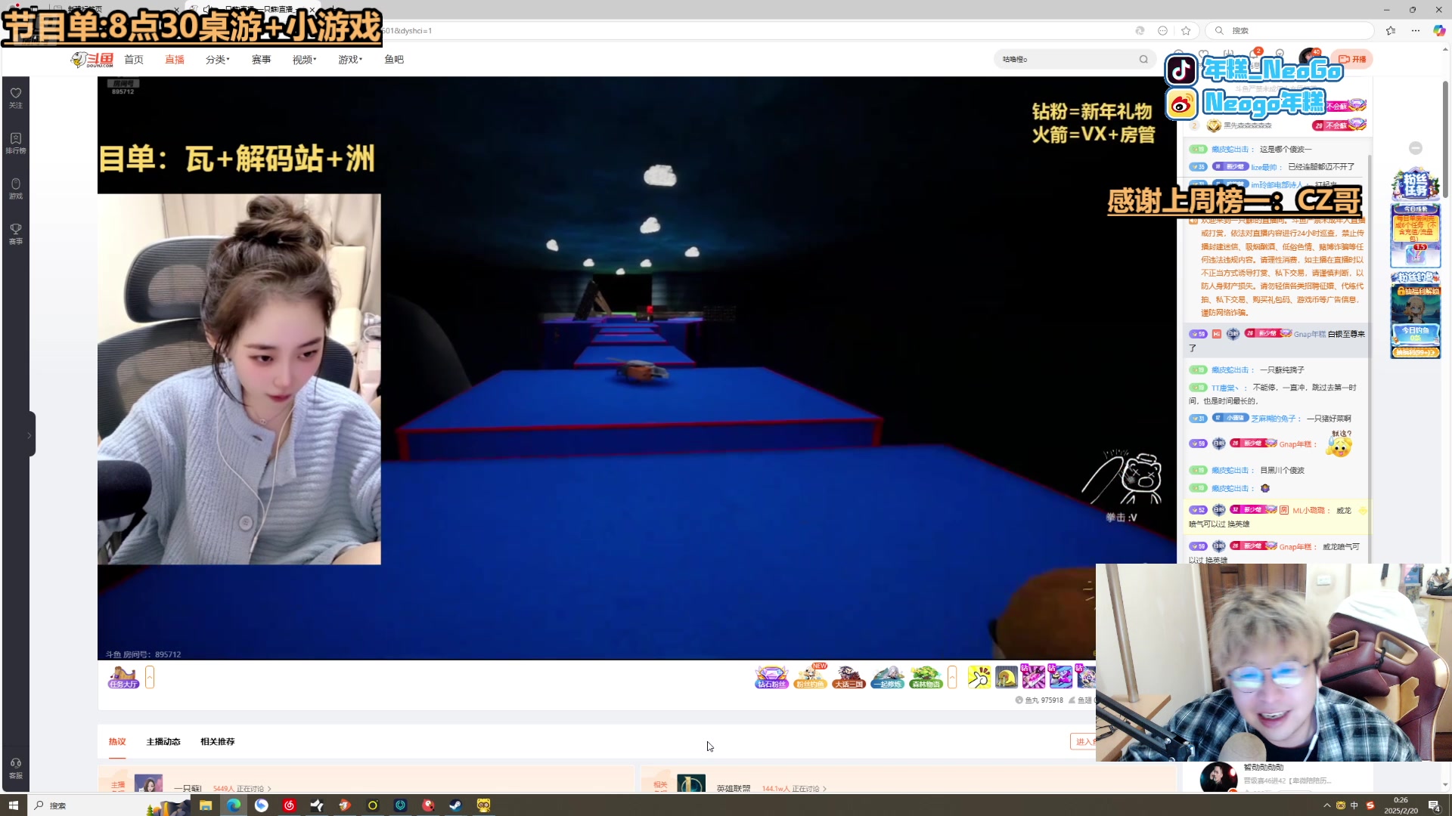Switch to the 主播动态 tab
The image size is (1452, 816).
coord(163,741)
